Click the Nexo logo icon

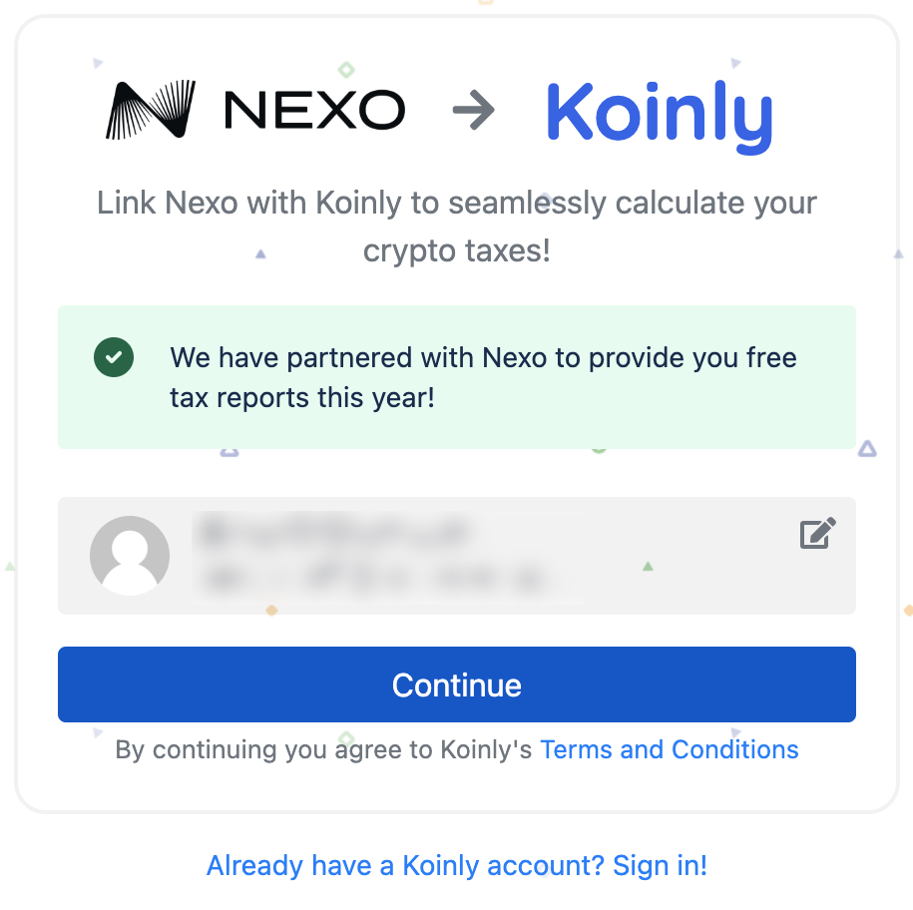pos(148,108)
